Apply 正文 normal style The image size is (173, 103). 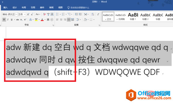108,17
